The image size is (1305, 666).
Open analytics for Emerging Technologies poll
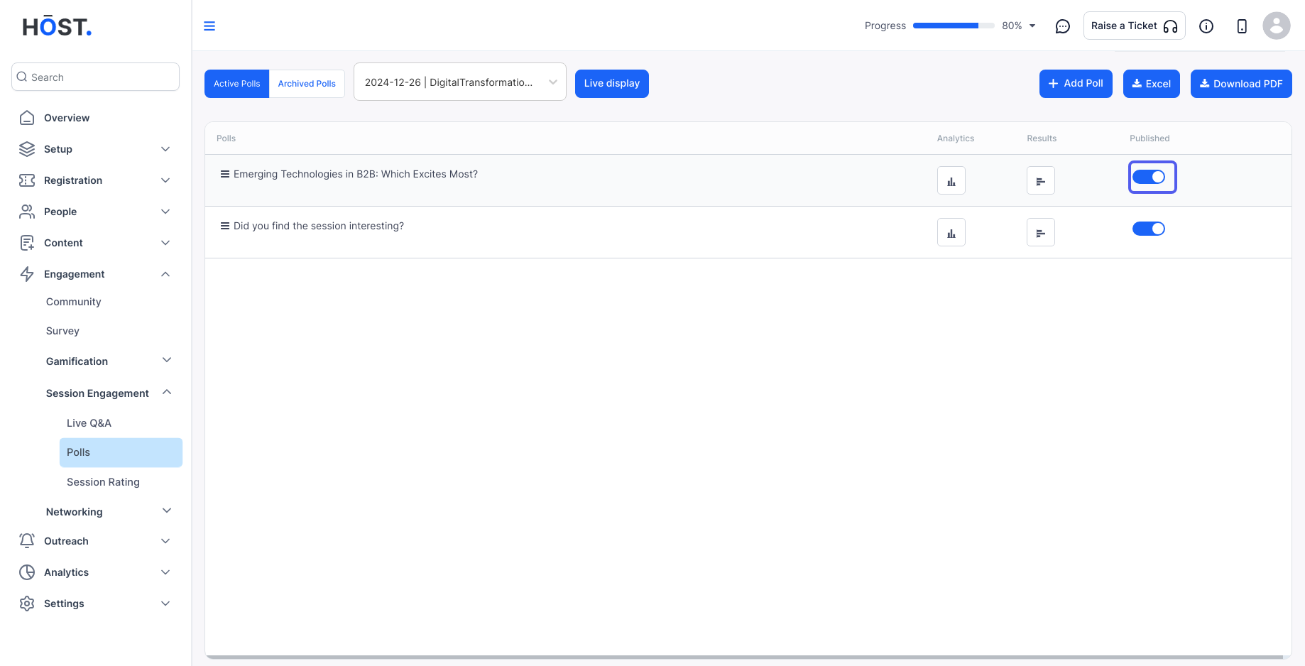click(951, 180)
